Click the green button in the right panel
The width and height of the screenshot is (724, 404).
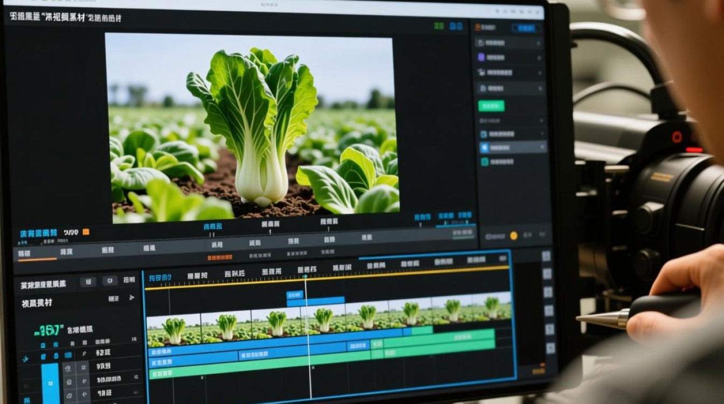[x=492, y=106]
